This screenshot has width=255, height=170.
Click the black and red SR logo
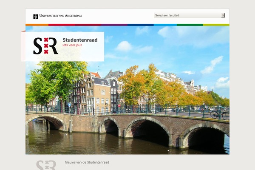[46, 46]
